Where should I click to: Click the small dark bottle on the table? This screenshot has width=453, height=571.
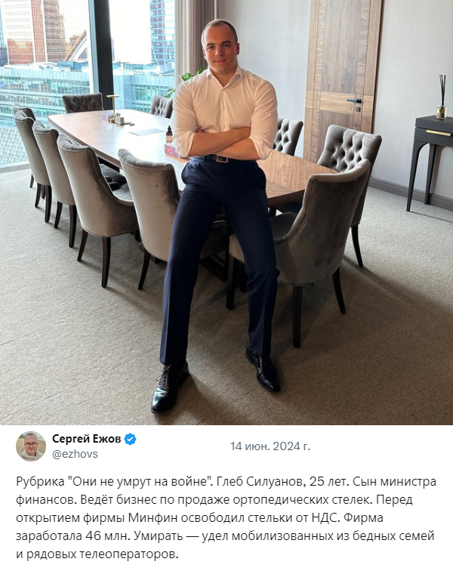pyautogui.click(x=169, y=134)
